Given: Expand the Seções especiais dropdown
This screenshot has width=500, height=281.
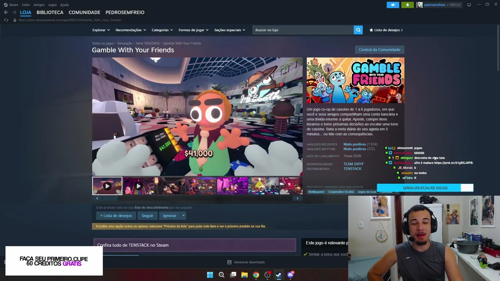Looking at the screenshot, I should point(230,30).
